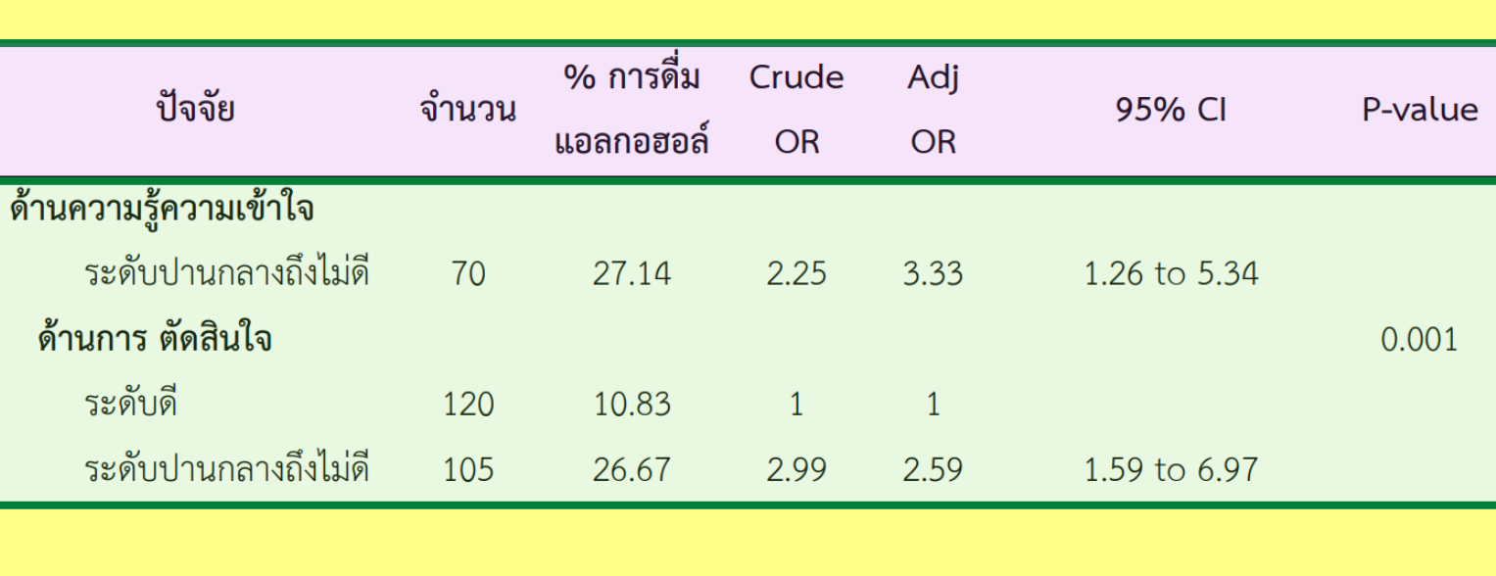The height and width of the screenshot is (576, 1496).
Task: Click the adjusted OR value 3.33
Action: 933,274
